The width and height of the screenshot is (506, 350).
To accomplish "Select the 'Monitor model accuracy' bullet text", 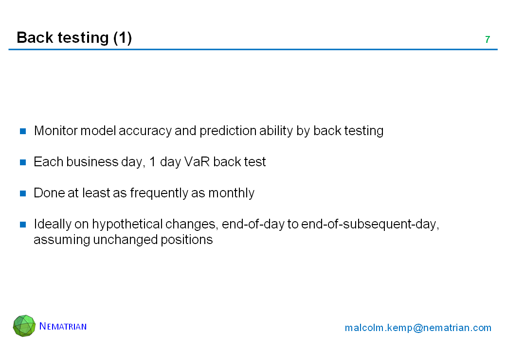I will (x=208, y=131).
